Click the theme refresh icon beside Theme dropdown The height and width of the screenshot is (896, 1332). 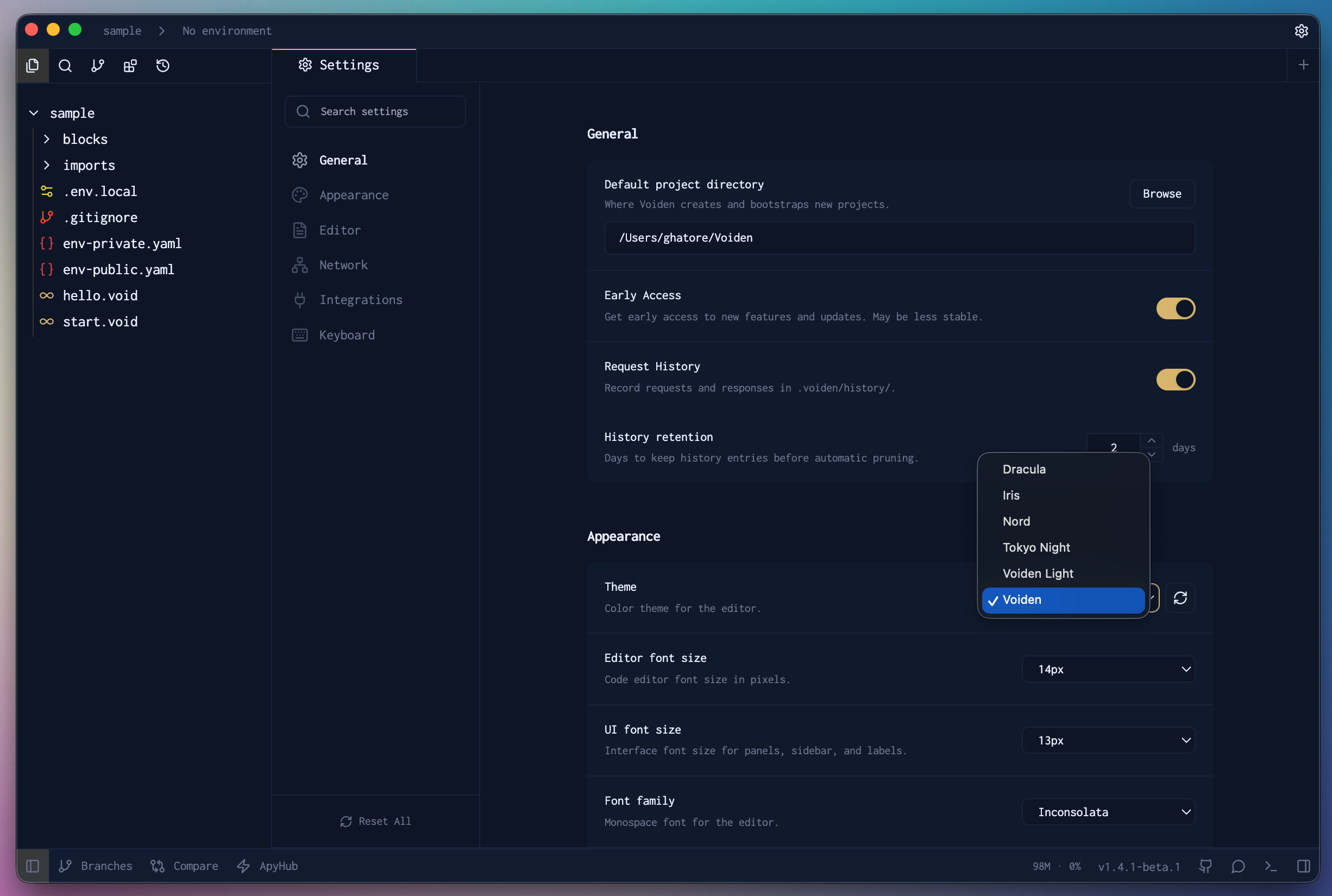(x=1180, y=598)
